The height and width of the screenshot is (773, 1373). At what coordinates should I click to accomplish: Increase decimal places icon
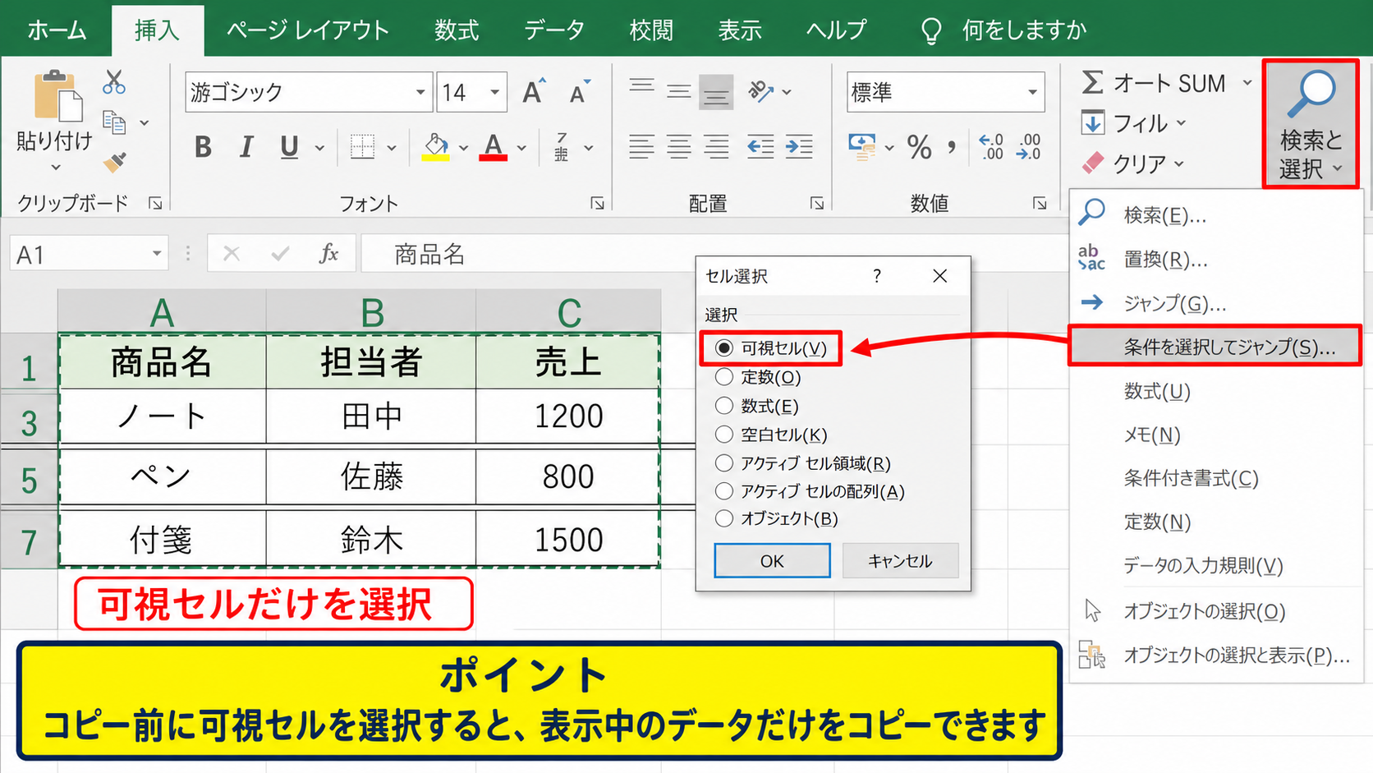[x=991, y=147]
